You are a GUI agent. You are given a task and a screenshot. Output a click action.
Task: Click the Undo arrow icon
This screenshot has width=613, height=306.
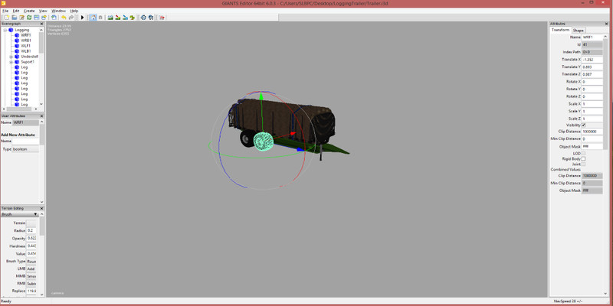[x=64, y=18]
